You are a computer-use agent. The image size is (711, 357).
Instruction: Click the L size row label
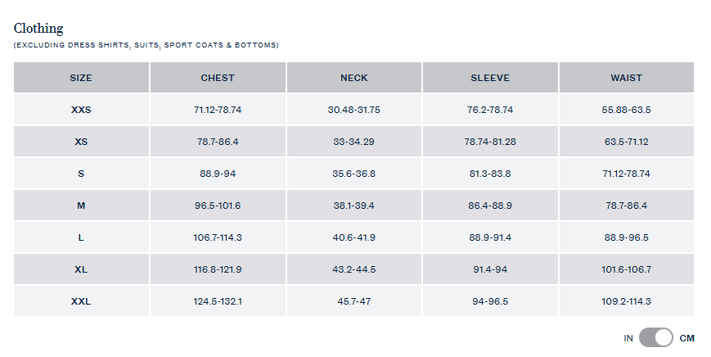pyautogui.click(x=81, y=237)
